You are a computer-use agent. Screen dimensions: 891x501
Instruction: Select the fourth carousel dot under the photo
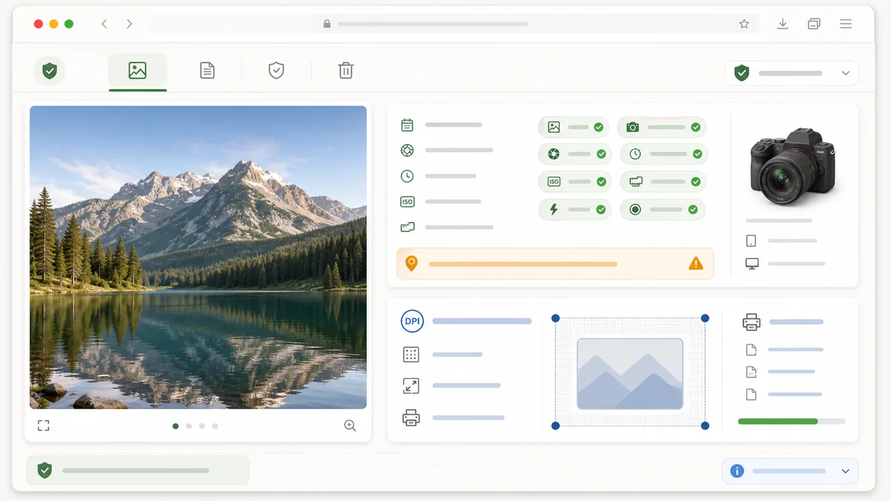215,426
